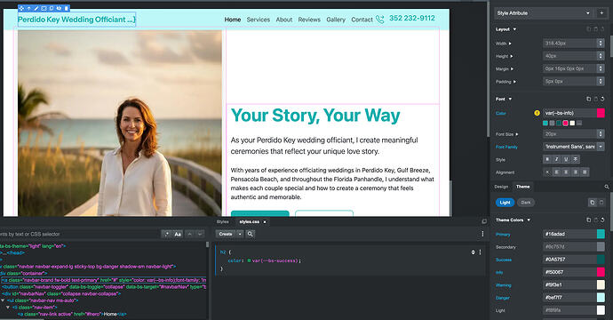Viewport: 613px width, 320px height.
Task: Click the yellow warning icon beside Color
Action: click(537, 113)
